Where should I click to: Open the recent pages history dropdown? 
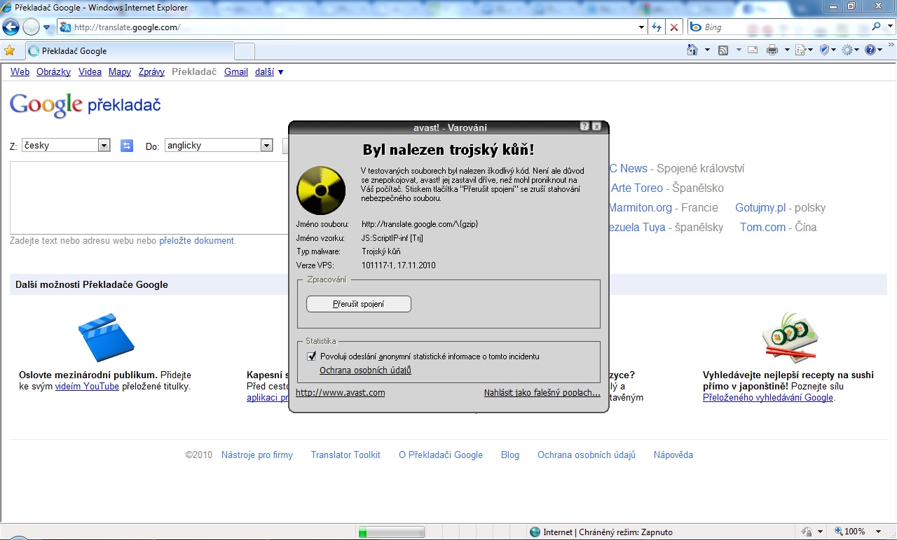pyautogui.click(x=47, y=27)
